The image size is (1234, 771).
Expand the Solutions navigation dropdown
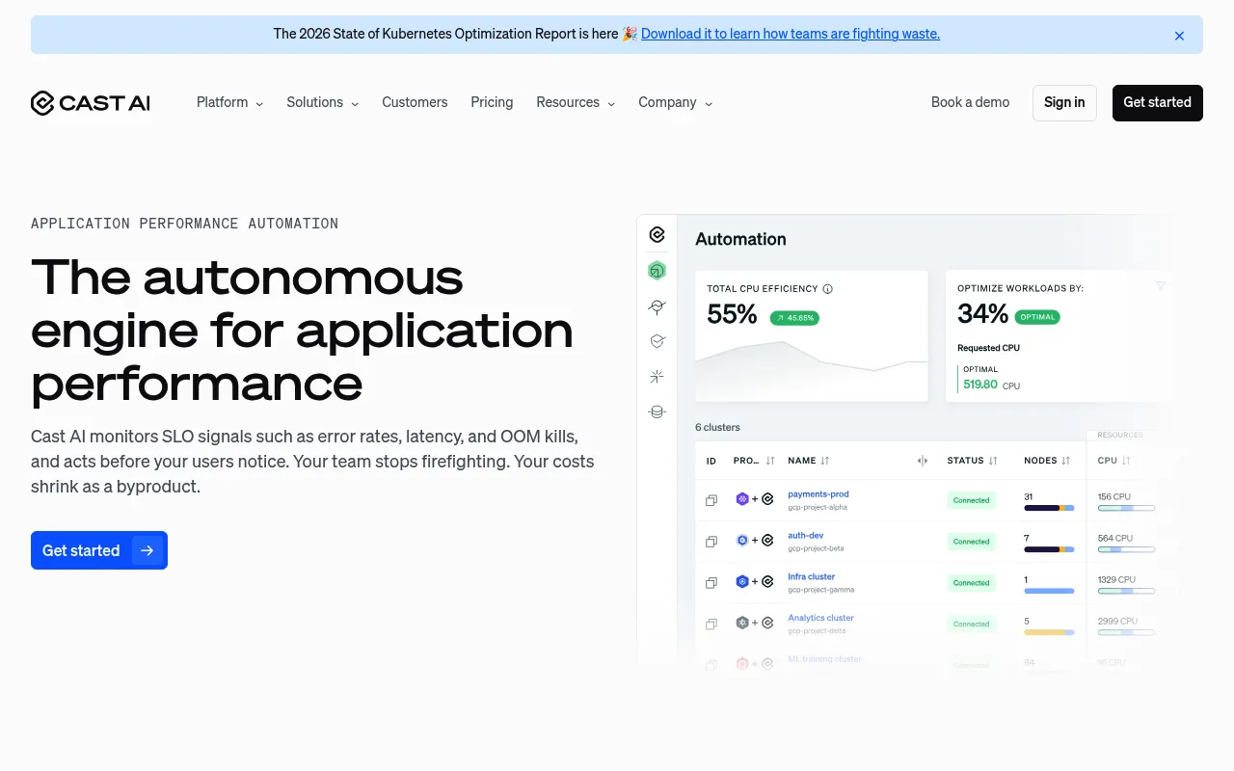tap(322, 102)
